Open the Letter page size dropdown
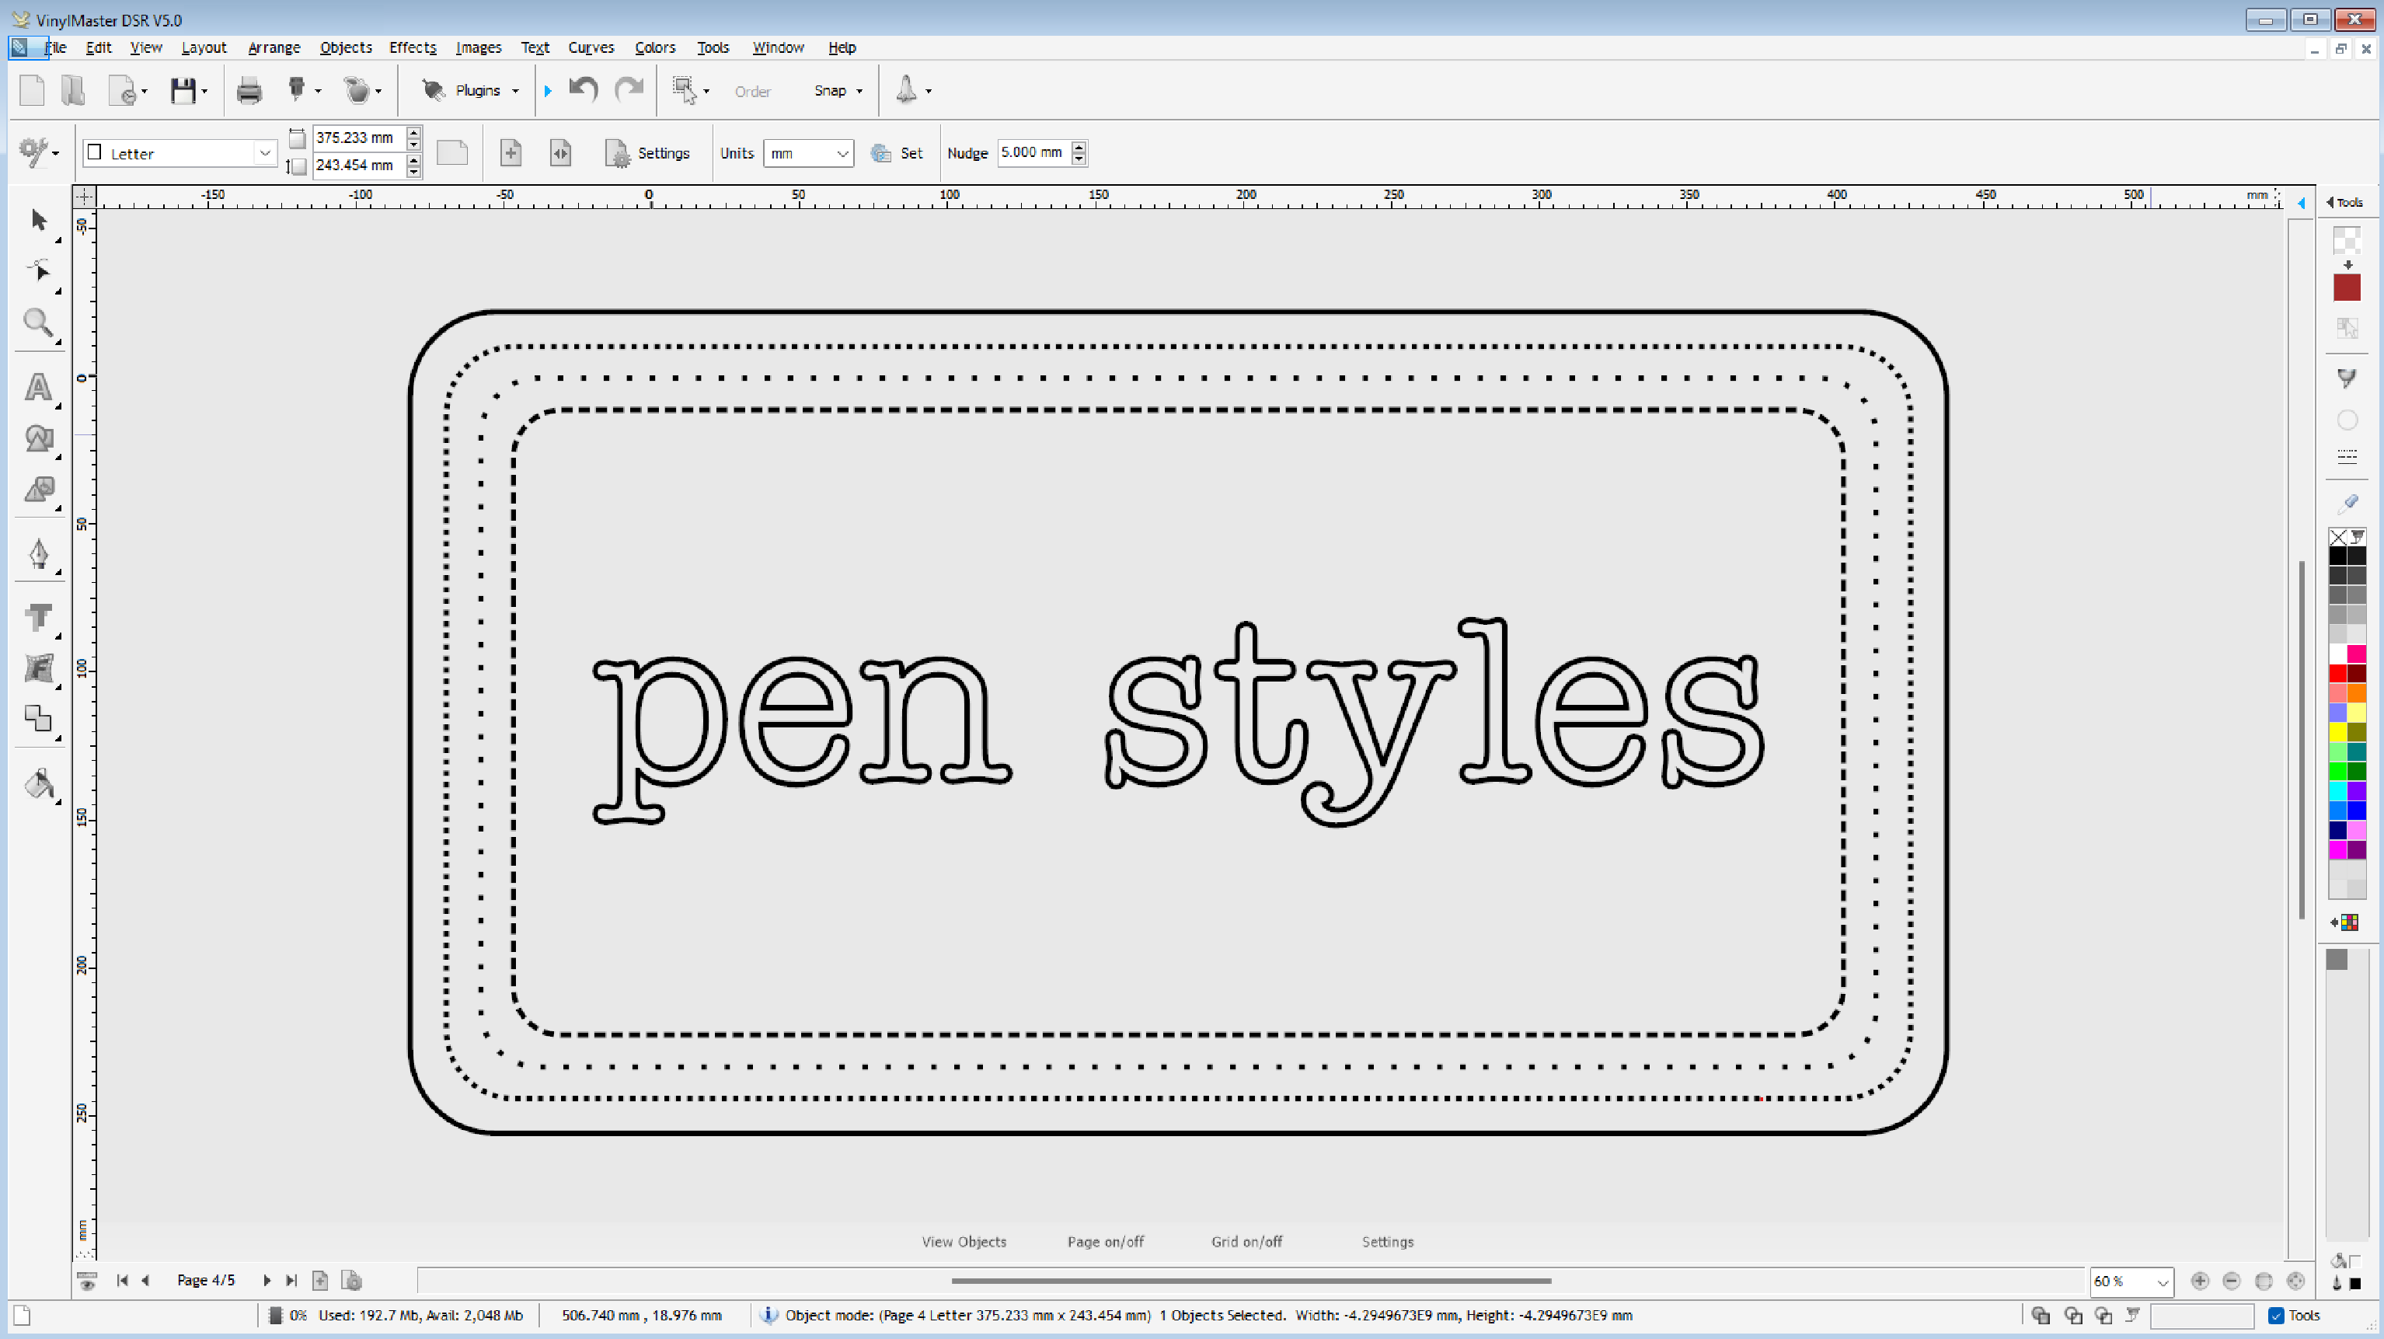Viewport: 2384px width, 1339px height. 265,154
